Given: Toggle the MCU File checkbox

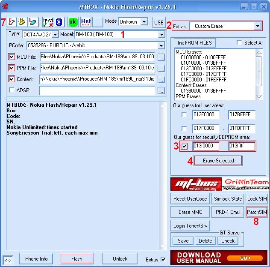Looking at the screenshot, I should tap(12, 57).
